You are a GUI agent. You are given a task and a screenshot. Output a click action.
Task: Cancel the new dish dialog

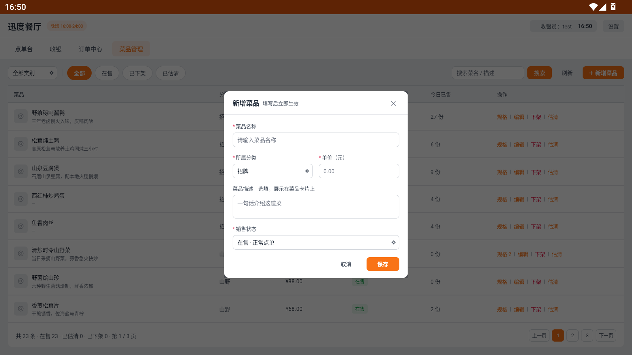pyautogui.click(x=346, y=264)
